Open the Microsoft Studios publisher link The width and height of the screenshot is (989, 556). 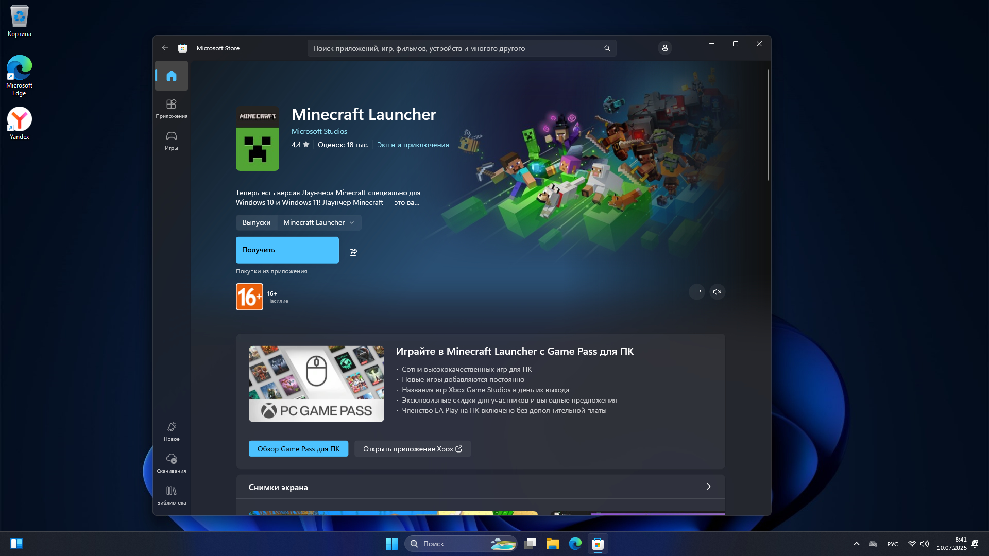(319, 131)
